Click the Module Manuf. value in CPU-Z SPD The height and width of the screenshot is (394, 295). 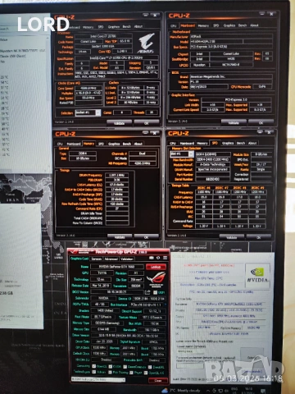[x=213, y=164]
